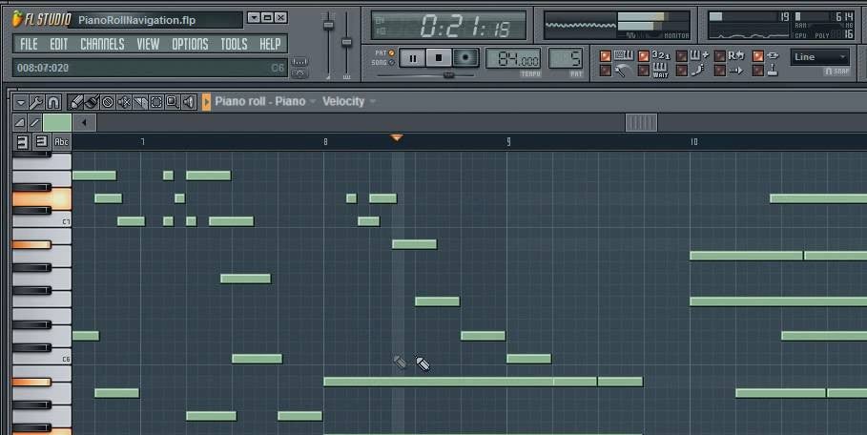Open the piano roll options arrow menu
Image resolution: width=867 pixels, height=435 pixels.
pos(20,102)
